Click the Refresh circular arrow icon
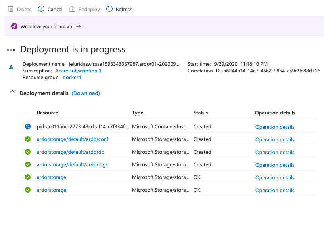The image size is (324, 227). (109, 9)
